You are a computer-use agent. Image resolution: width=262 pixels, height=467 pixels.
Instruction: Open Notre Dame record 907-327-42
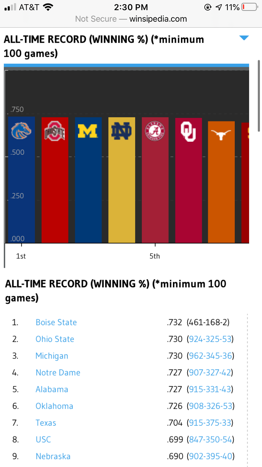click(x=210, y=373)
